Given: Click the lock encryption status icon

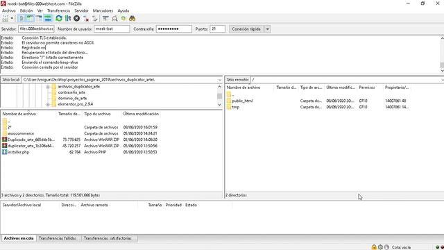Looking at the screenshot, I should point(374,247).
